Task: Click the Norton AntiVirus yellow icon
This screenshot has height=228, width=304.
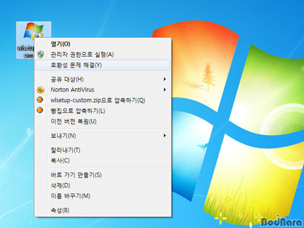Action: tap(41, 89)
